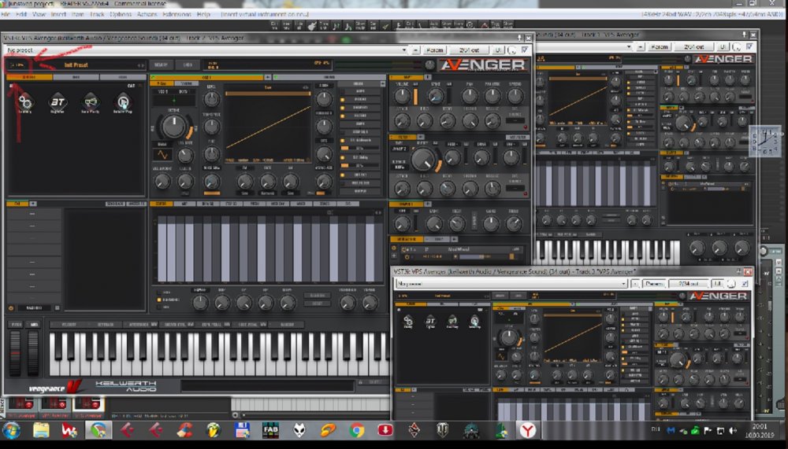Launch FL Studio fruit icon in the taskbar
This screenshot has width=788, height=449.
click(x=213, y=430)
